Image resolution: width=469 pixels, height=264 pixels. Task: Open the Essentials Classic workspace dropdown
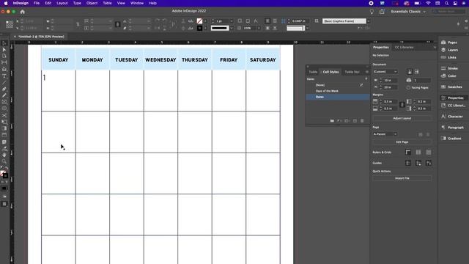[408, 12]
